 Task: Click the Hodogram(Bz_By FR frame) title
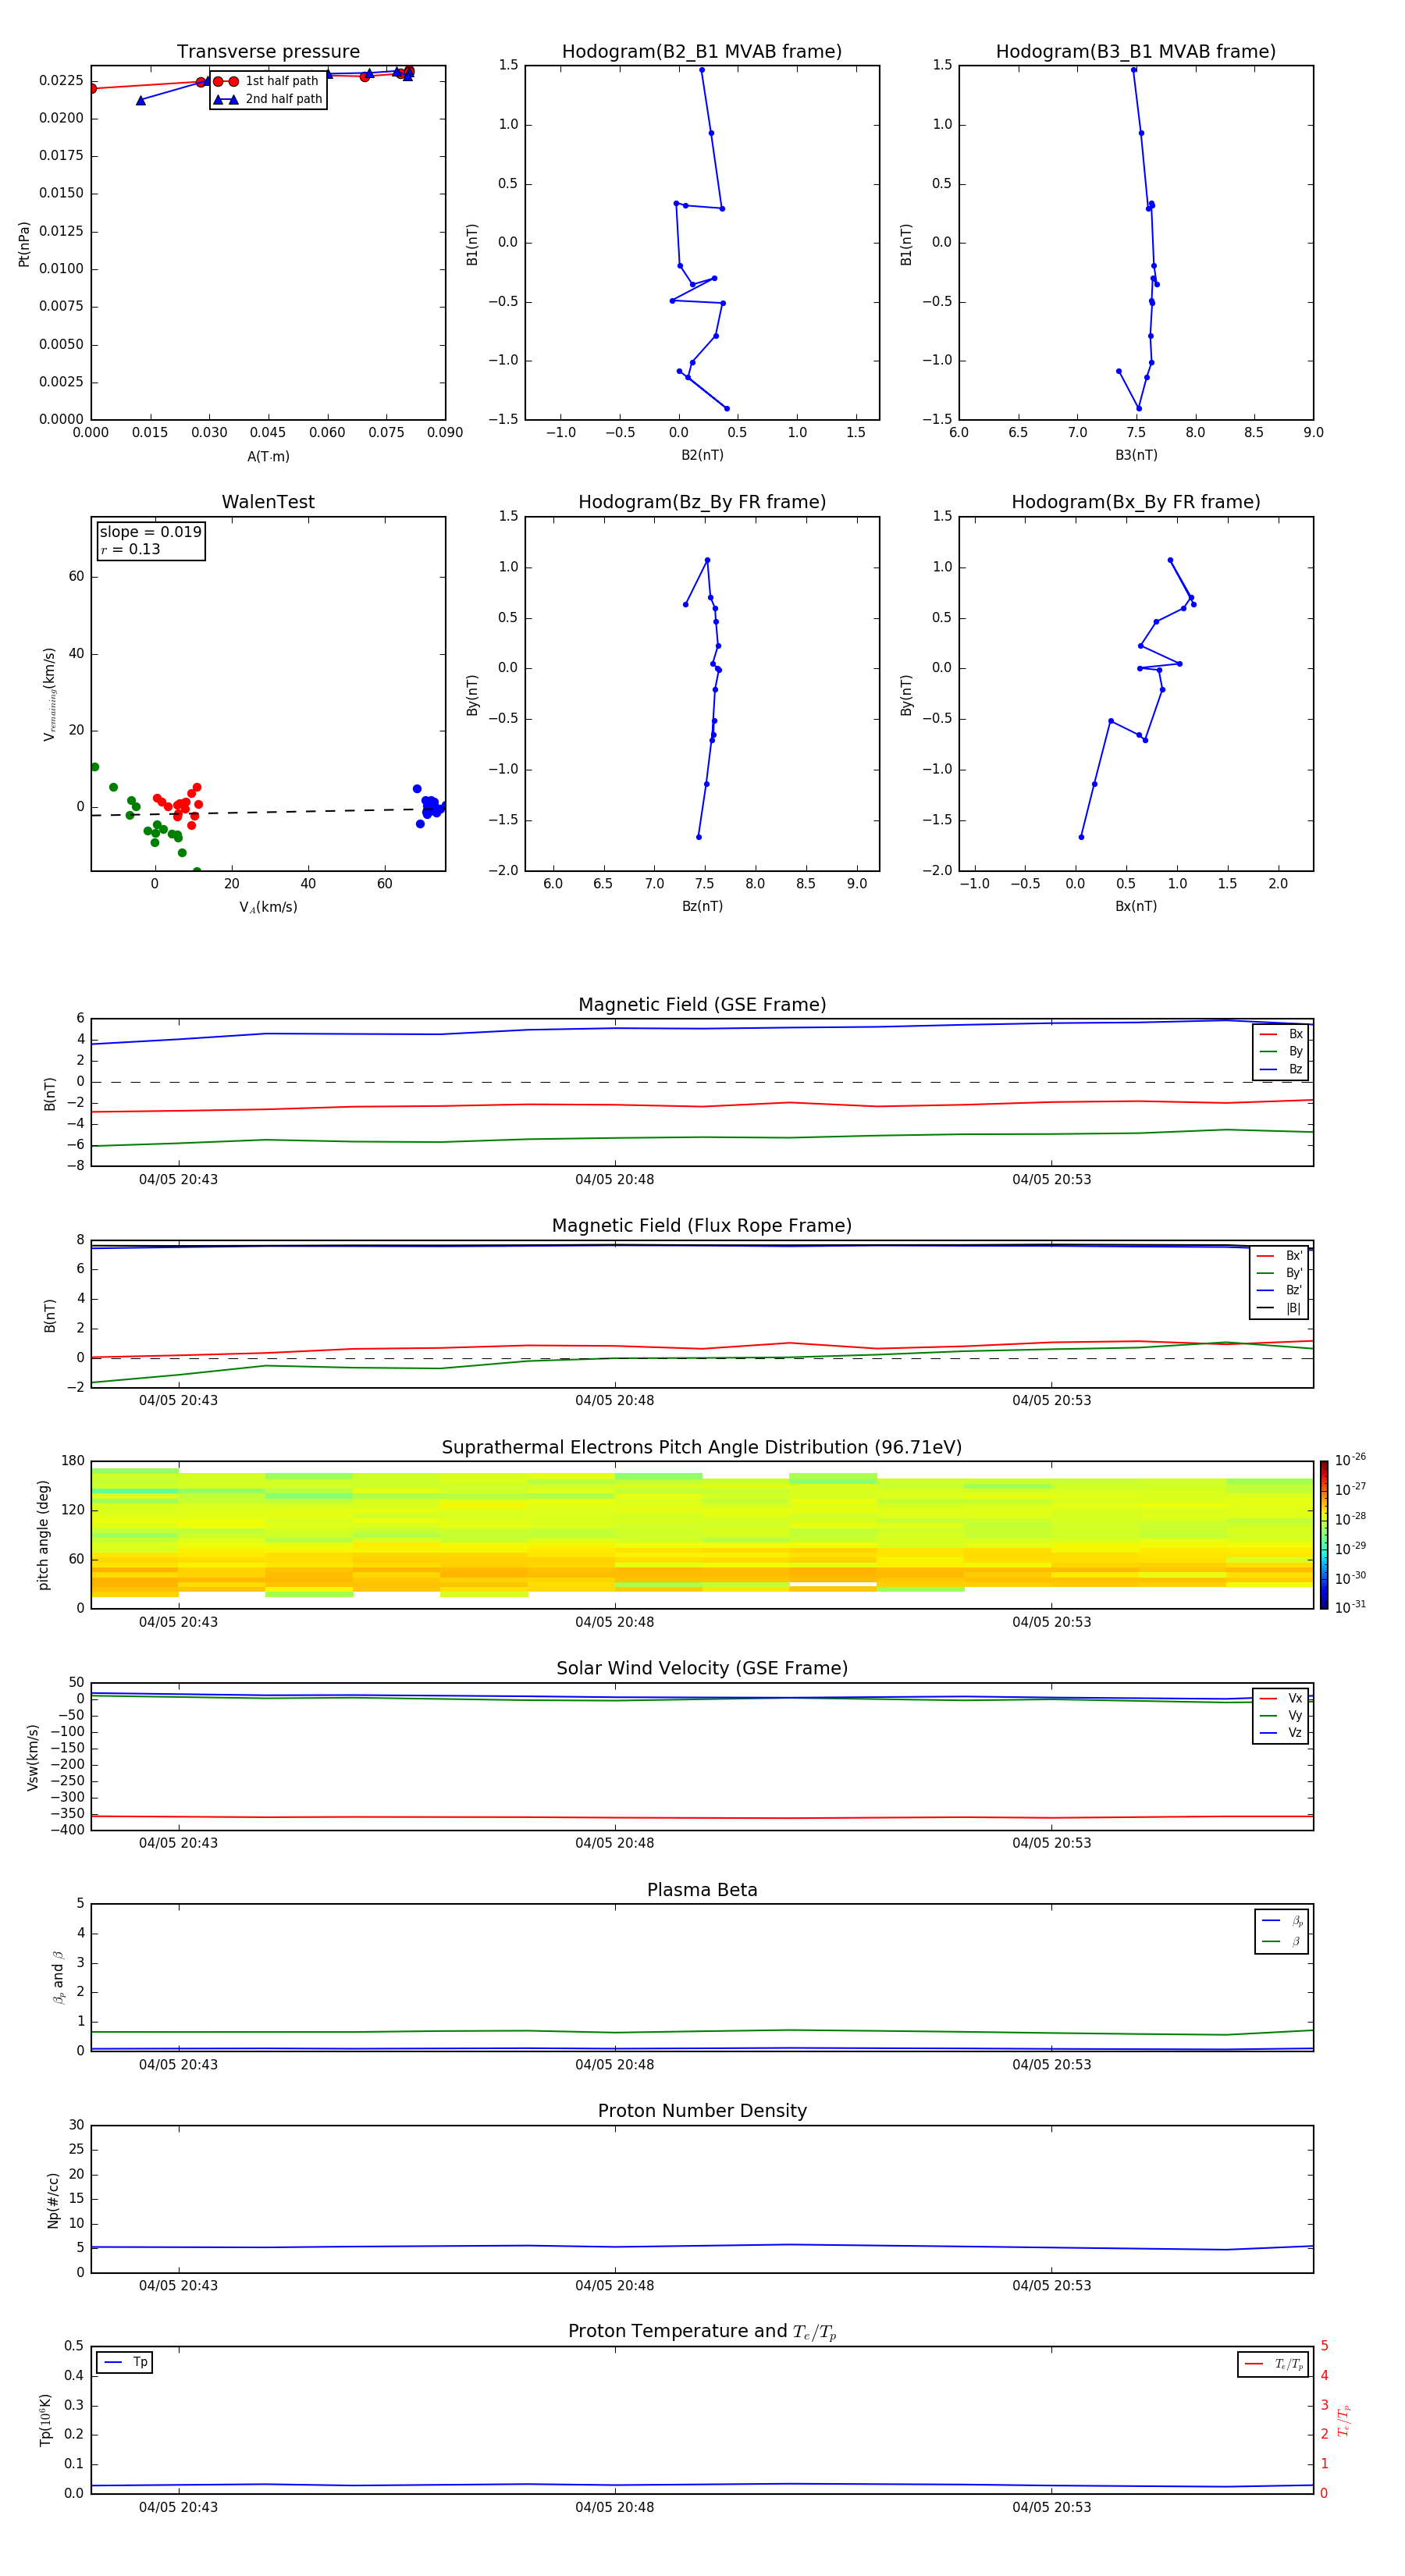701,502
